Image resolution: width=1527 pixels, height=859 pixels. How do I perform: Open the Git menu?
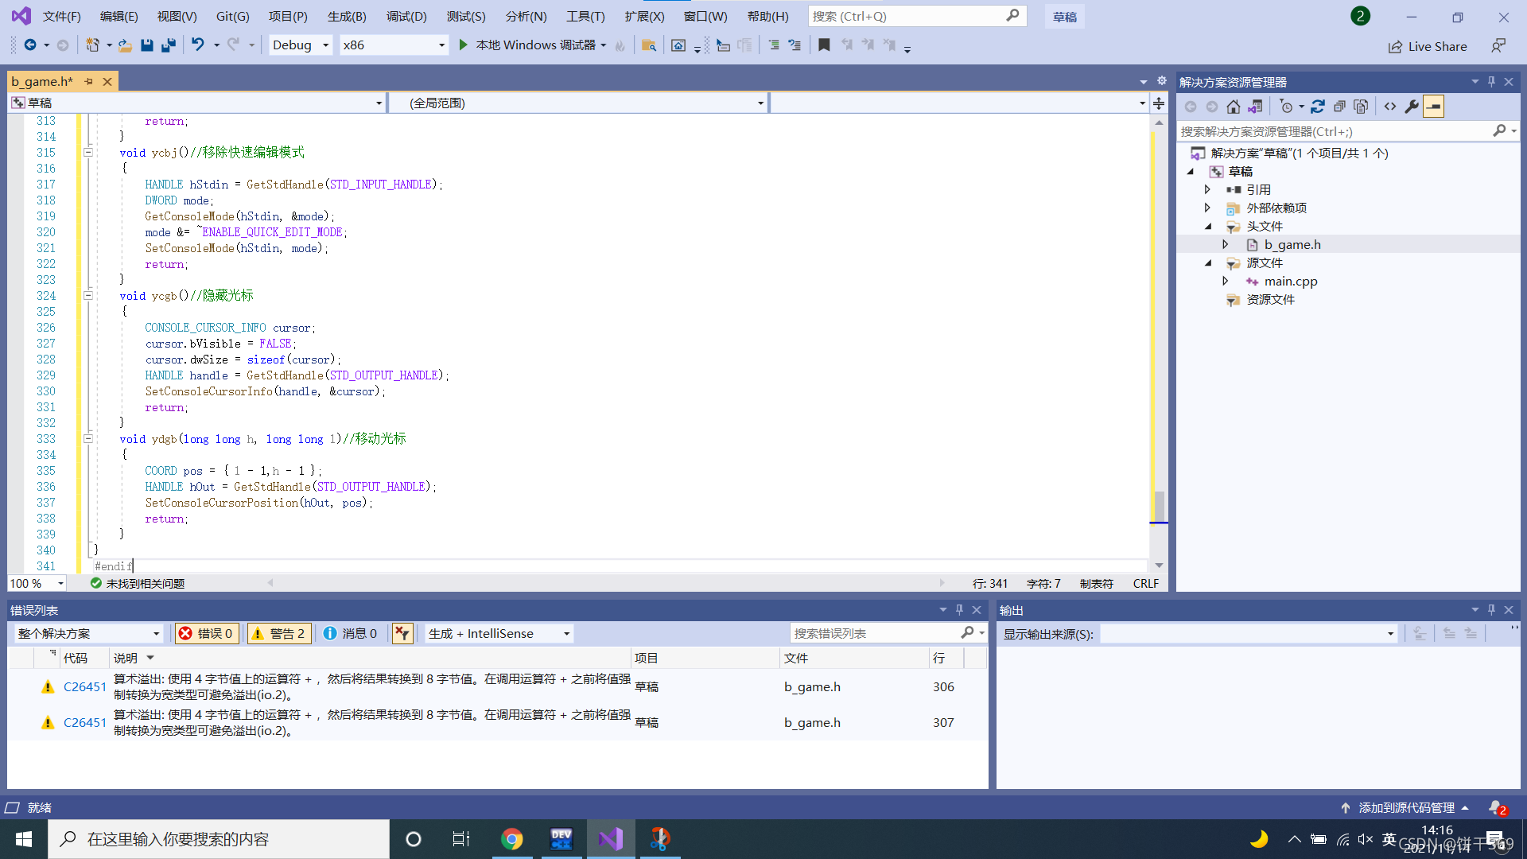pyautogui.click(x=231, y=16)
